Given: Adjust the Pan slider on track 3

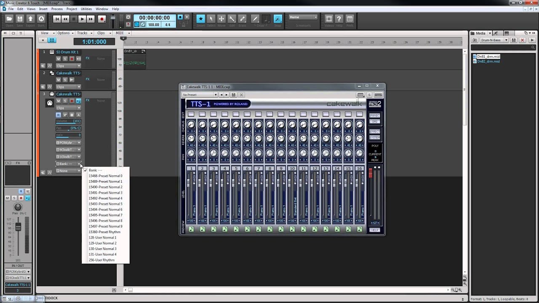Looking at the screenshot, I should click(x=68, y=128).
